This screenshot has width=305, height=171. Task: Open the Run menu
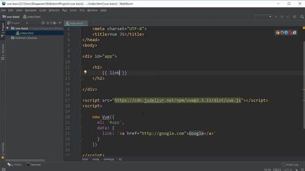[x=65, y=10]
